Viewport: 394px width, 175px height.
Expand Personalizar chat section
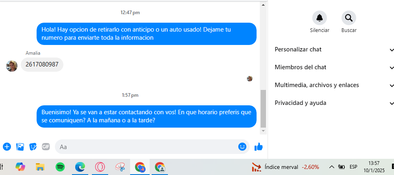pos(334,49)
